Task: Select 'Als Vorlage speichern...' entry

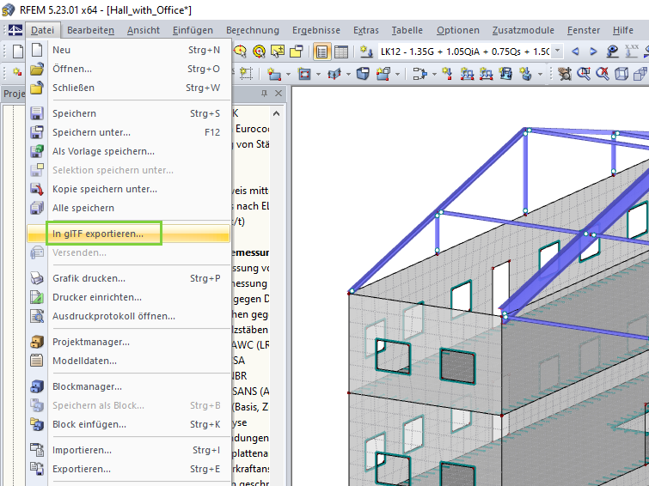Action: pos(128,151)
